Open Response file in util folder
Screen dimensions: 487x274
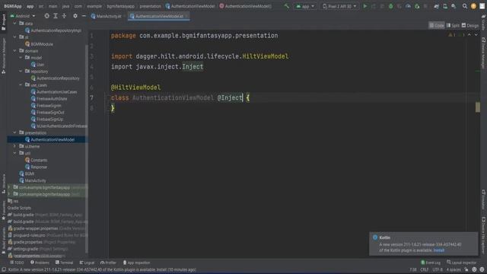(x=36, y=167)
